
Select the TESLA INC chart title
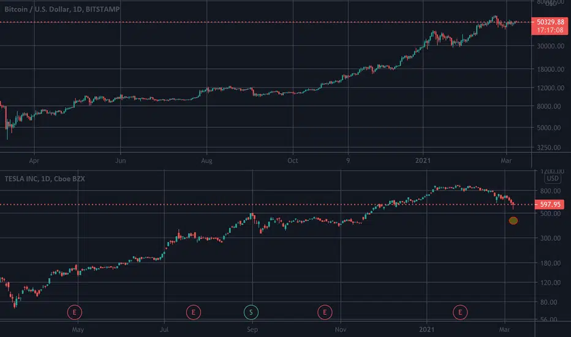click(45, 178)
